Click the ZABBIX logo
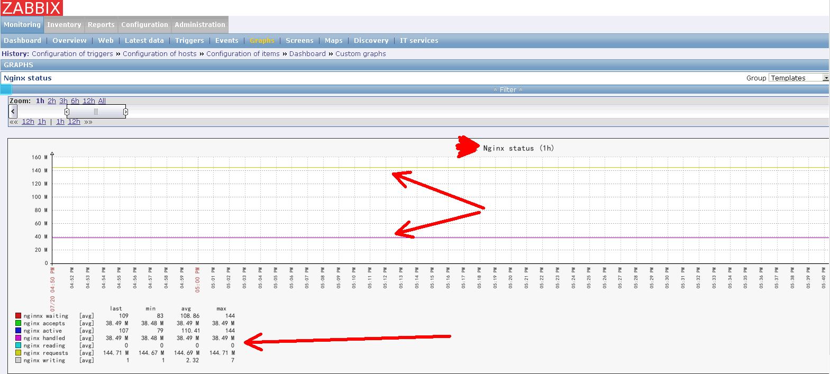This screenshot has width=830, height=374. pos(32,8)
